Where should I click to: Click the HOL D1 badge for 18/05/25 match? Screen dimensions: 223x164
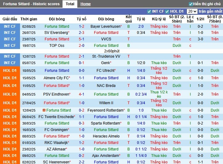(10, 71)
